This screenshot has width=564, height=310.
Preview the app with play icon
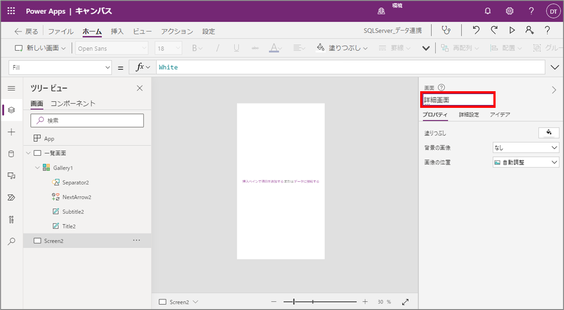click(512, 30)
